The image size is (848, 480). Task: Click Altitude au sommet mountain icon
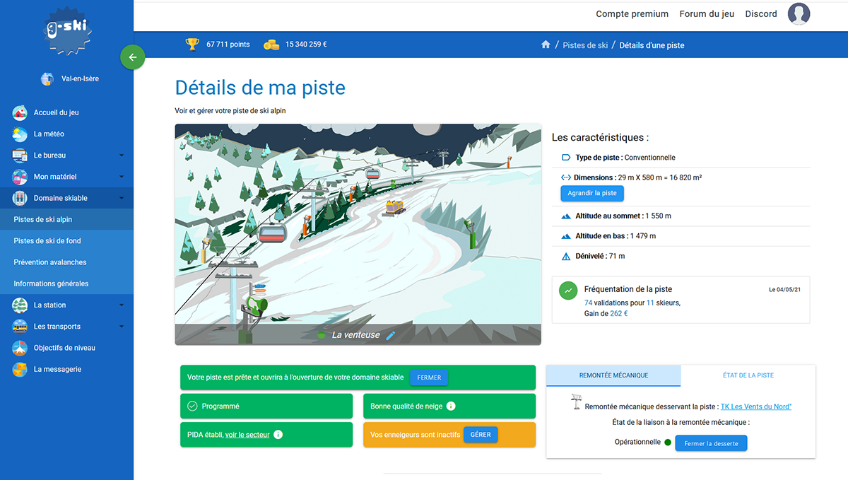565,216
